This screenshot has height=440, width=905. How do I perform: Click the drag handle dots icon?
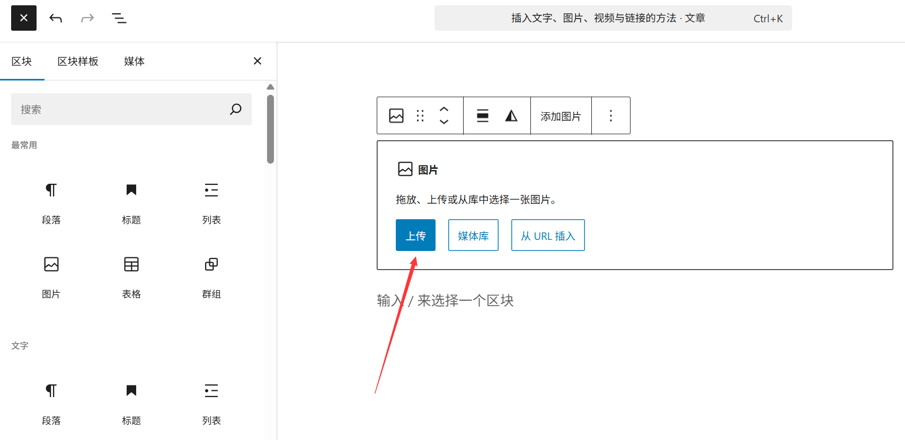tap(420, 115)
